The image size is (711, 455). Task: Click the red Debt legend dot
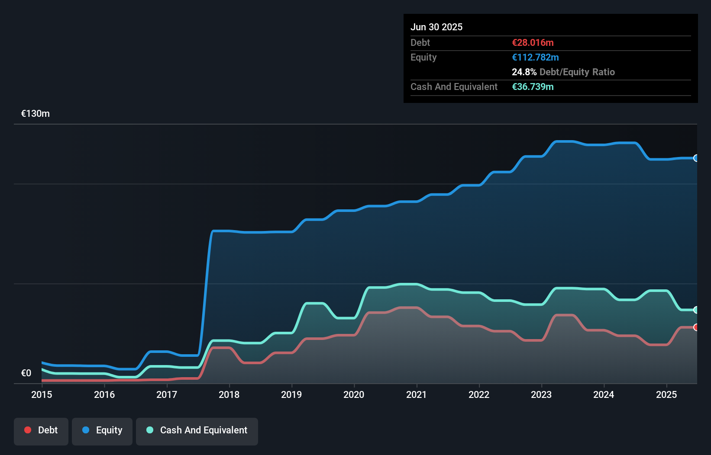(27, 430)
